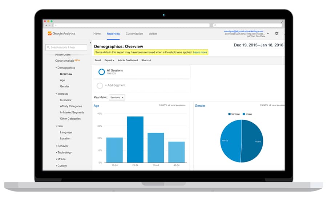Open the settings gear icon
Viewport: 327px width, 197px height.
(277, 33)
